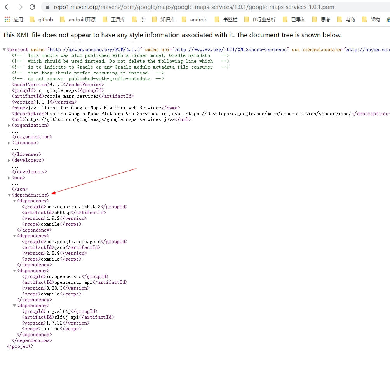Click the groupId com.google.maps line
Screen dimensions: 390x368
pyautogui.click(x=58, y=90)
